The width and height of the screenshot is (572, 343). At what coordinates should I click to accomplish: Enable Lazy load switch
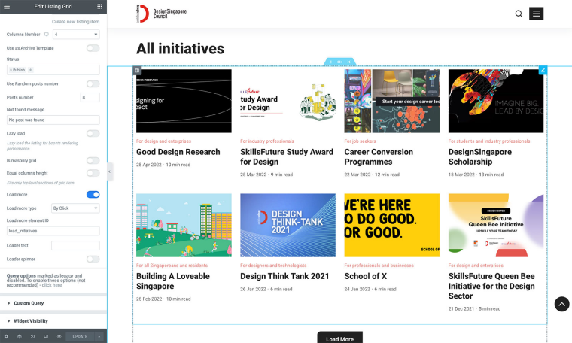pos(93,133)
